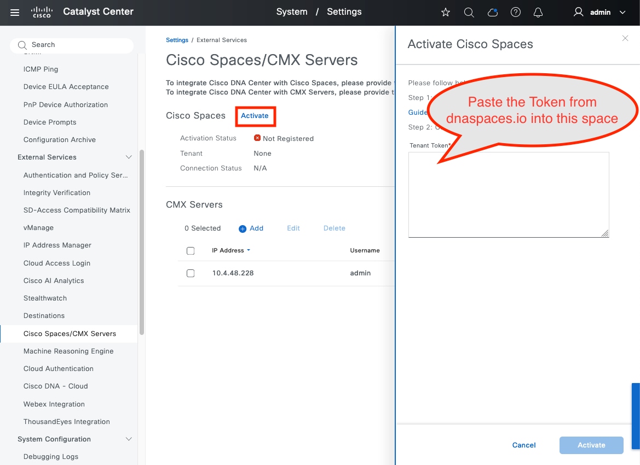Sort by the IP Address column arrow
Image resolution: width=640 pixels, height=465 pixels.
coord(249,250)
